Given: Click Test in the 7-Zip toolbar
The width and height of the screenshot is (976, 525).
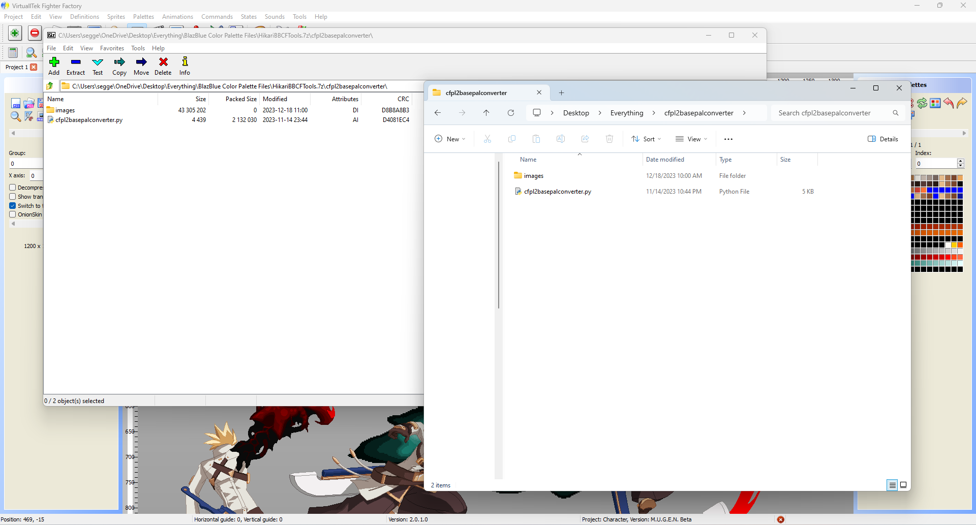Looking at the screenshot, I should 98,66.
